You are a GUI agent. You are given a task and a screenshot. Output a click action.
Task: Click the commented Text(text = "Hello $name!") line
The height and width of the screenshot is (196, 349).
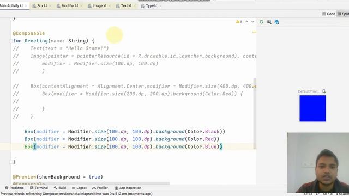(x=69, y=48)
